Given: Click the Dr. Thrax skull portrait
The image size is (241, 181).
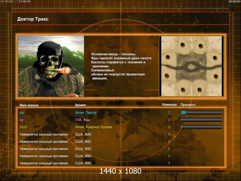Looking at the screenshot, I should pos(51,66).
